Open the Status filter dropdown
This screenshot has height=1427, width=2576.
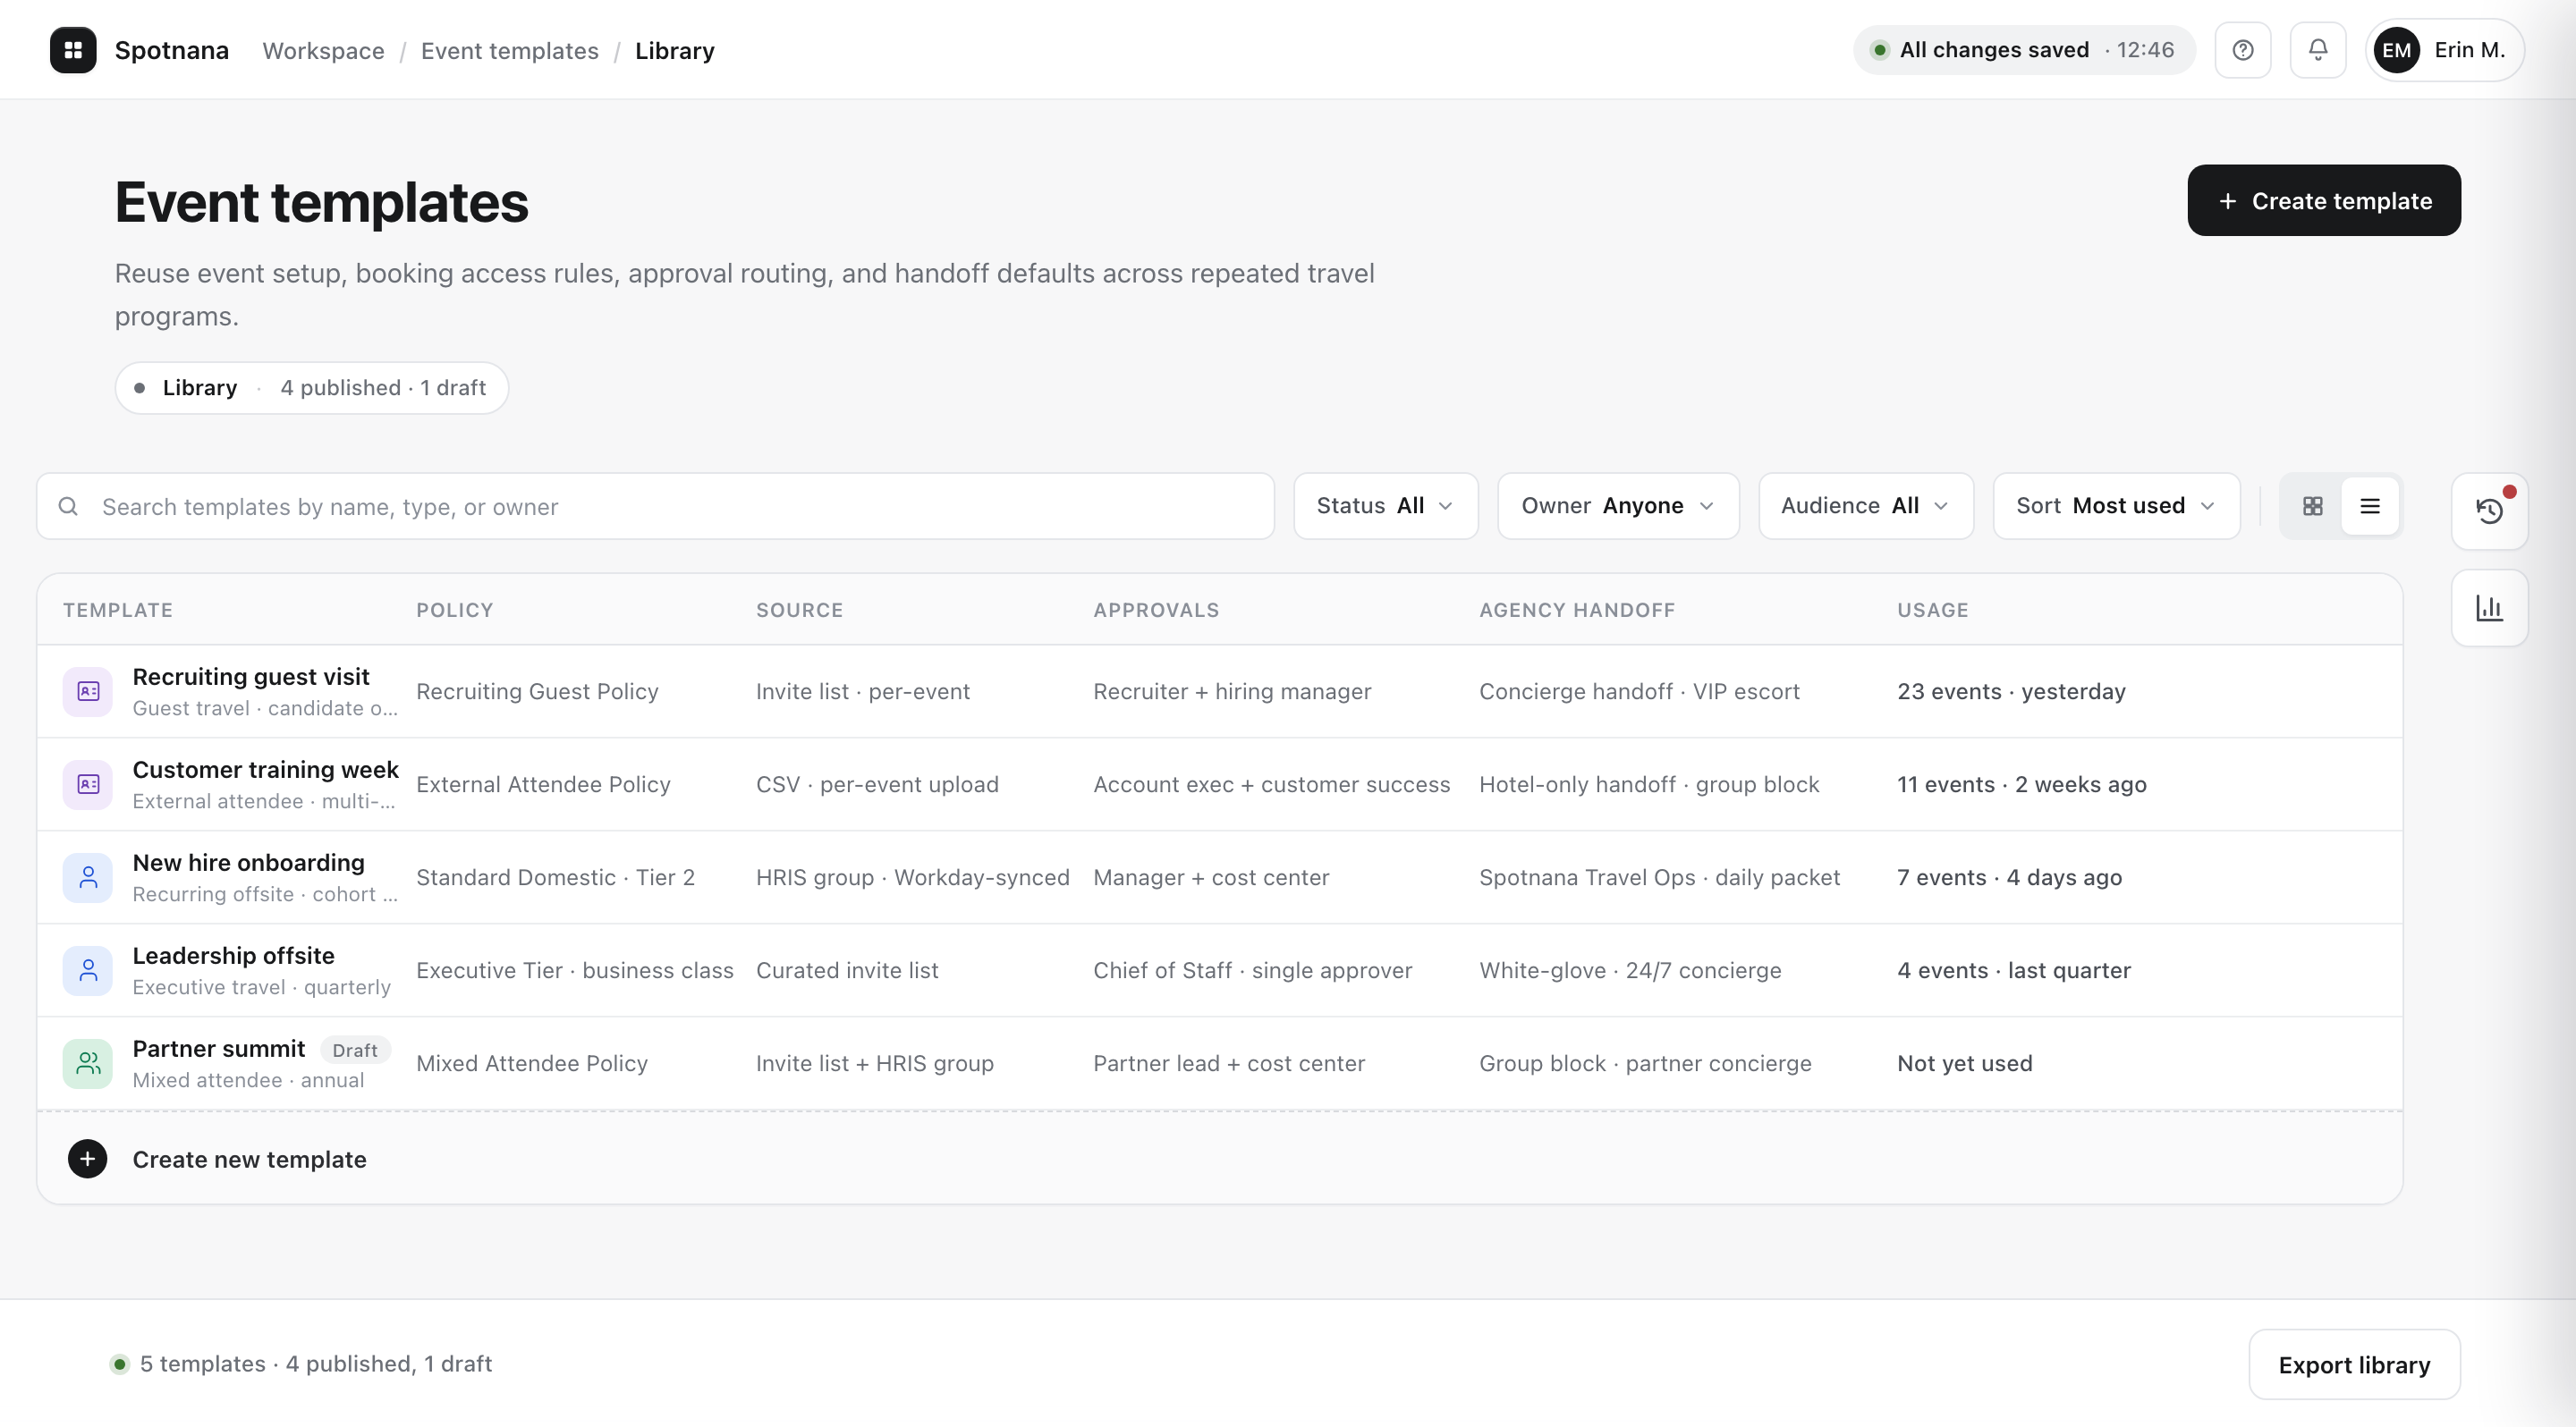pos(1386,507)
